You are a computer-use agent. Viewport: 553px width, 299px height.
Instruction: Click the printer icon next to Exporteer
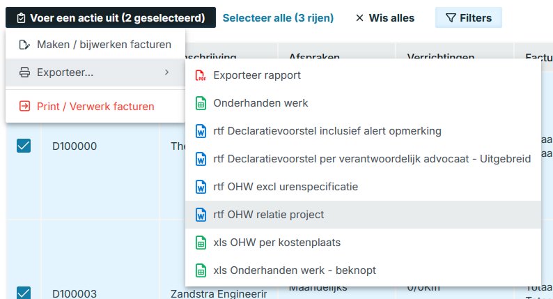click(24, 72)
